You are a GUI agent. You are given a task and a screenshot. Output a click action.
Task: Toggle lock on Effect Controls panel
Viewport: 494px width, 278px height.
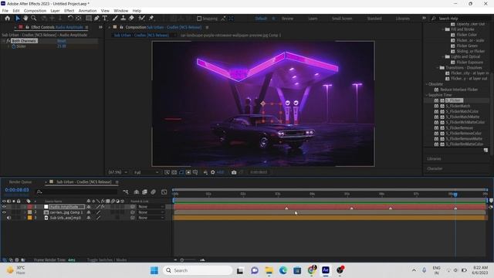click(x=27, y=27)
